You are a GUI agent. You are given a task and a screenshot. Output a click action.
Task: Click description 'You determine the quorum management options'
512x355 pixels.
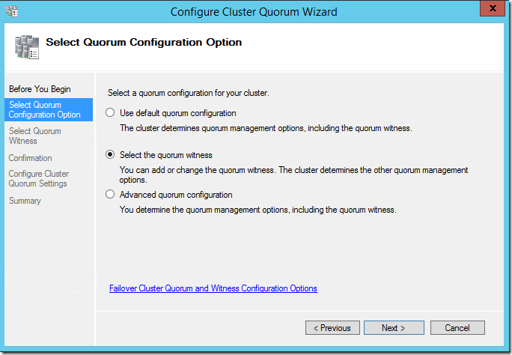(258, 210)
